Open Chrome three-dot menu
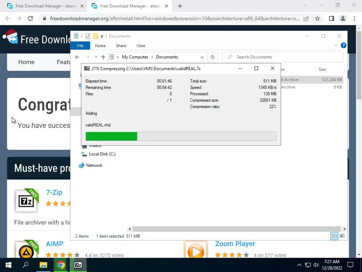Image resolution: width=362 pixels, height=272 pixels. 354,18
